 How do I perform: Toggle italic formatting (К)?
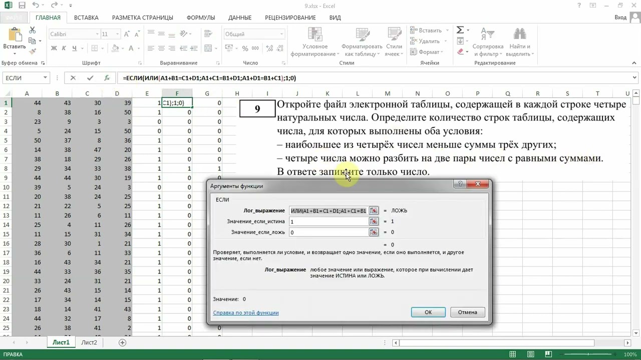point(64,48)
